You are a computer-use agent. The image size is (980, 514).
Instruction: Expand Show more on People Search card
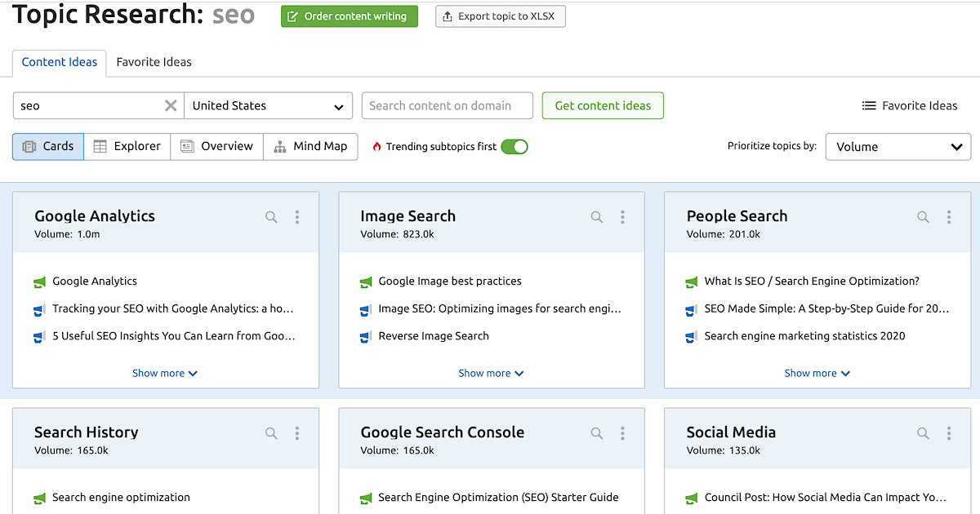[817, 373]
